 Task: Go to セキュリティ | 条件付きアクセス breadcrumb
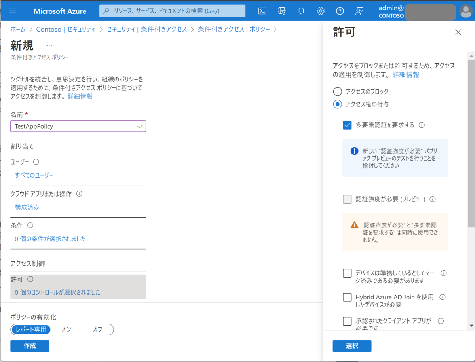146,29
